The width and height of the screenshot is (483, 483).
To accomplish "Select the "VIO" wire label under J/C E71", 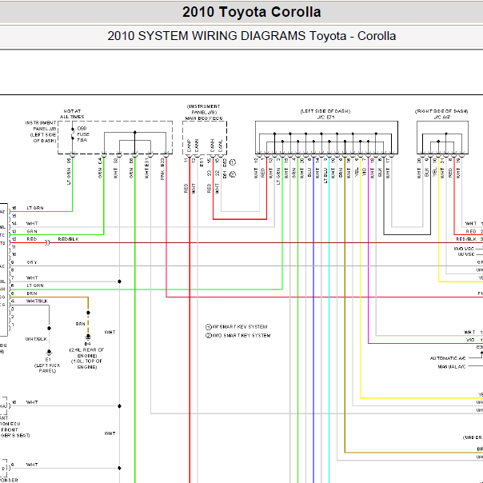I will [x=365, y=172].
